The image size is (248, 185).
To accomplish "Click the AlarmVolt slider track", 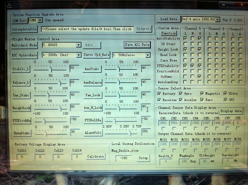I will tap(121, 133).
